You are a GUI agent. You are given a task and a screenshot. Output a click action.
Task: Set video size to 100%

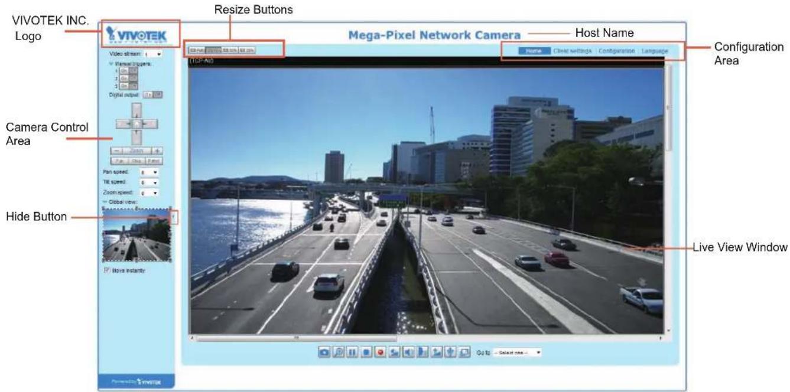(213, 51)
